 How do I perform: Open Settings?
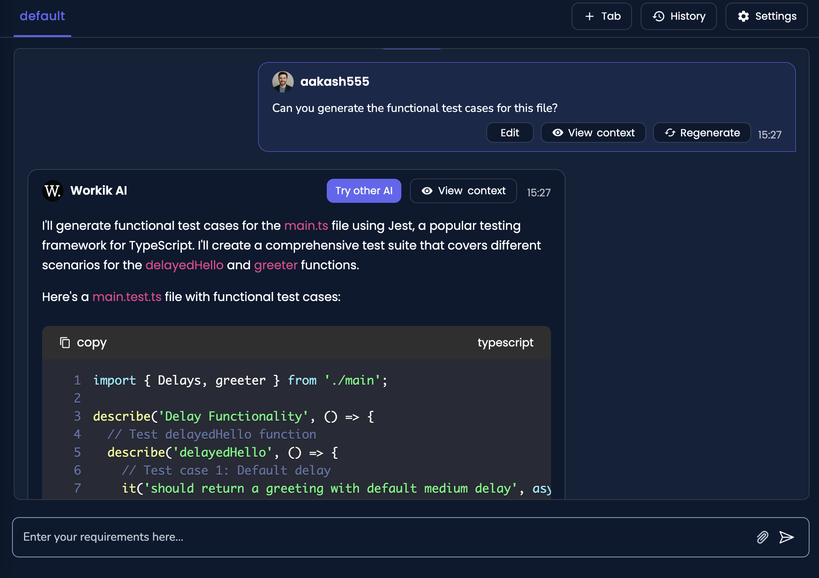766,16
